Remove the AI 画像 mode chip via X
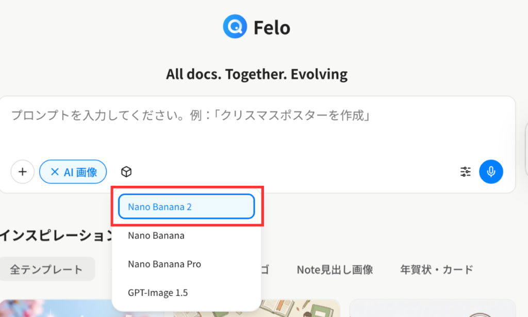This screenshot has width=528, height=317. 54,172
